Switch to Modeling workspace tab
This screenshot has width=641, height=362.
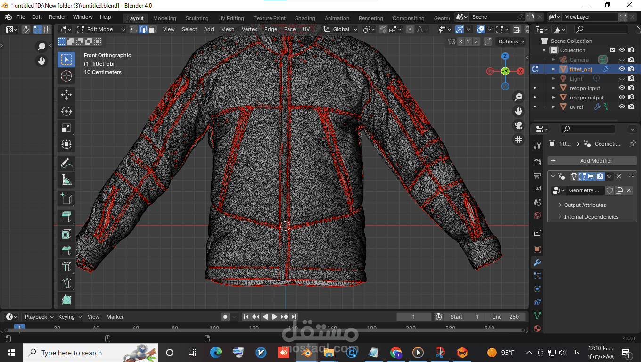tap(164, 18)
